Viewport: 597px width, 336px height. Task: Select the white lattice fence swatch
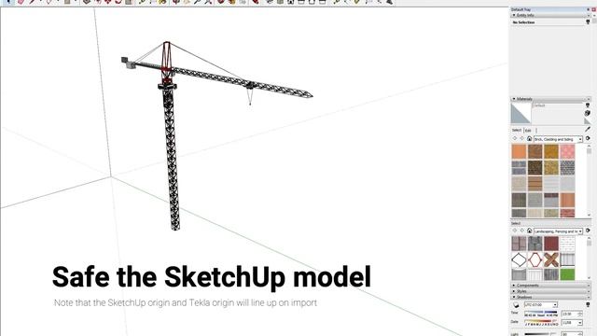pyautogui.click(x=567, y=244)
